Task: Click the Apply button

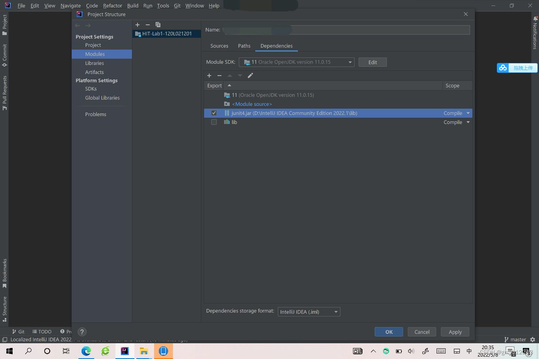Action: tap(455, 332)
